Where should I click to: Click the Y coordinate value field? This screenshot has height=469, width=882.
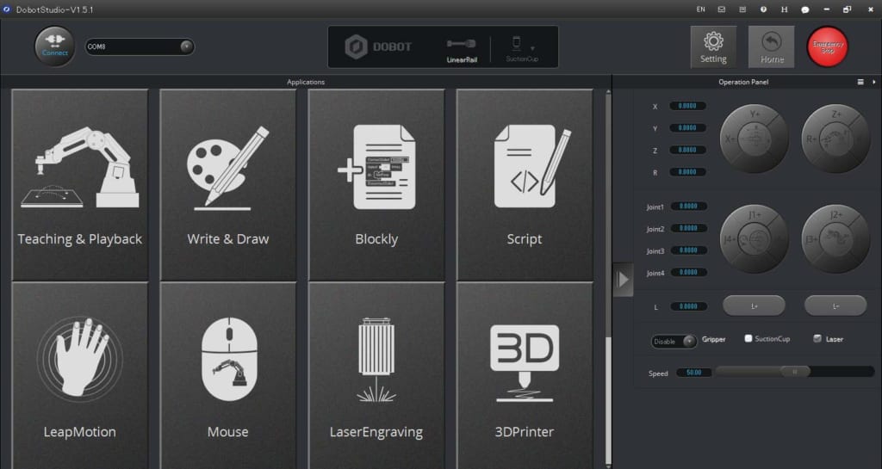pyautogui.click(x=687, y=128)
